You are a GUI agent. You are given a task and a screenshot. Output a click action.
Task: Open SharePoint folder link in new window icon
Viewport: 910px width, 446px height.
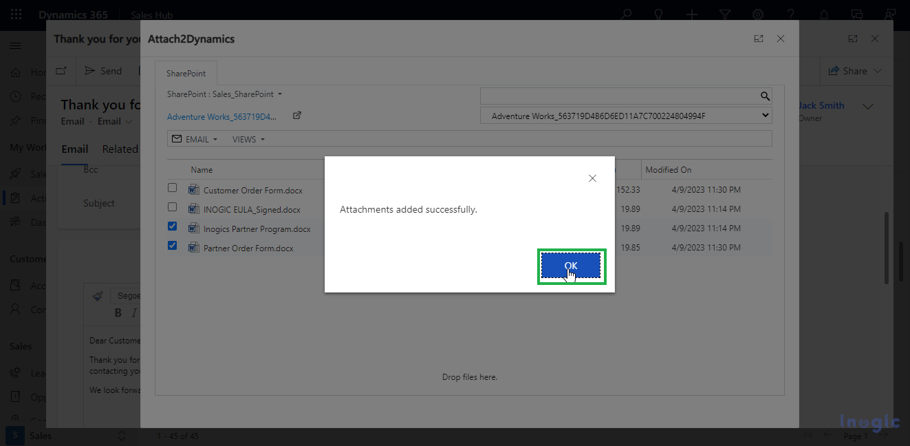click(297, 116)
